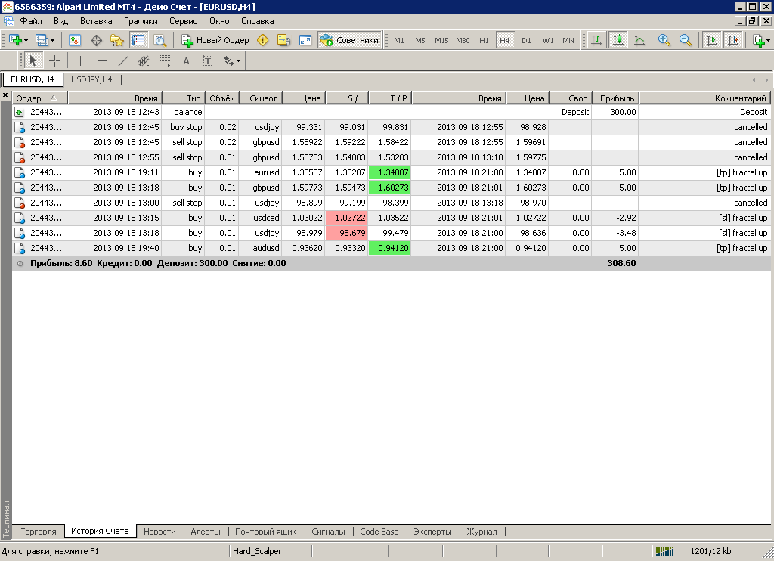Click the Zoom In magnifier icon
This screenshot has height=561, width=774.
(664, 40)
